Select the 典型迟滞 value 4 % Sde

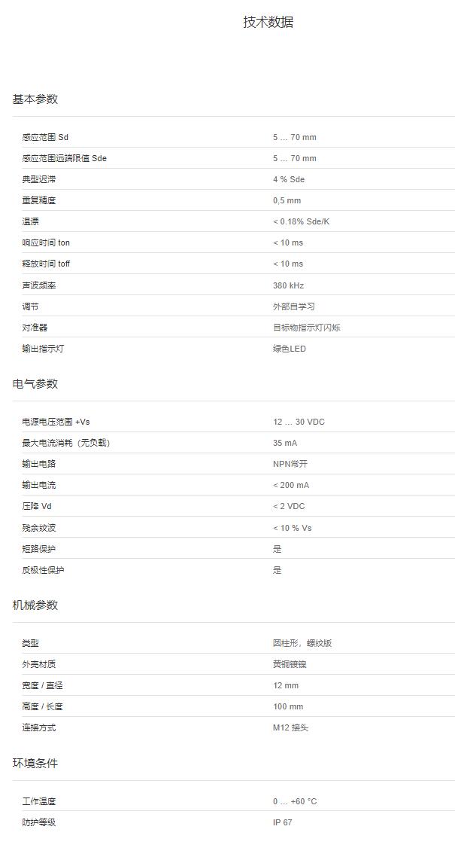[289, 179]
